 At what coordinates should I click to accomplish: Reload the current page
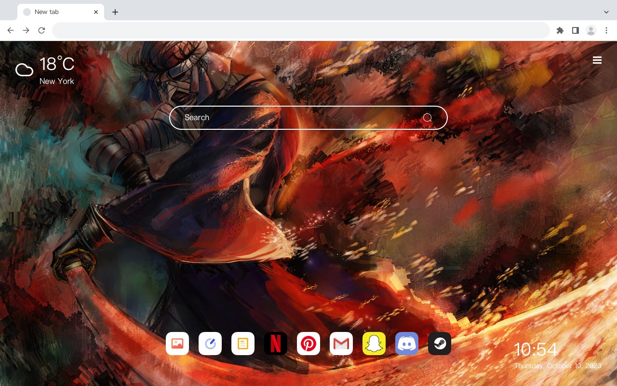tap(41, 30)
